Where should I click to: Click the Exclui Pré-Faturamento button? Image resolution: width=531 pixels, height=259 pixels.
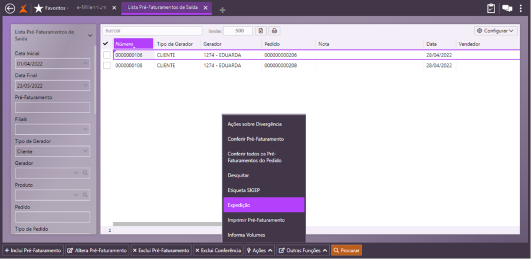pyautogui.click(x=161, y=251)
